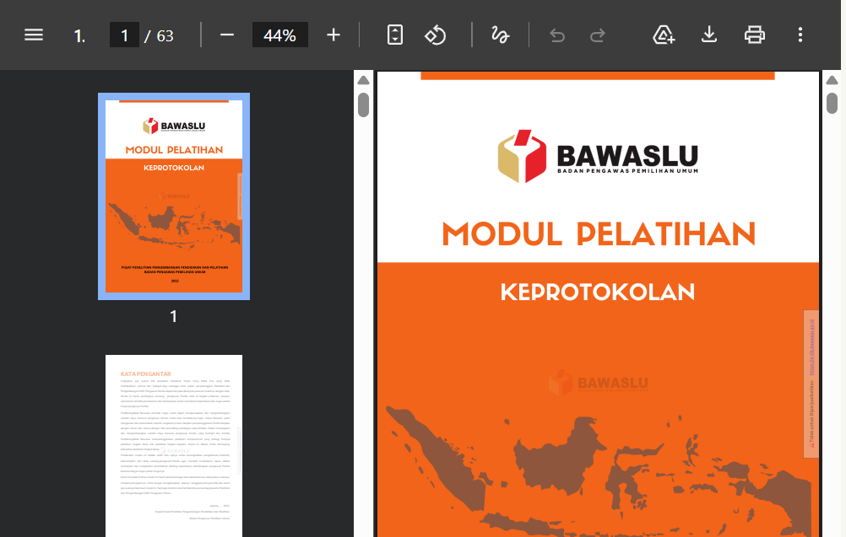
Task: Click the document scroll up arrow
Action: coord(832,80)
